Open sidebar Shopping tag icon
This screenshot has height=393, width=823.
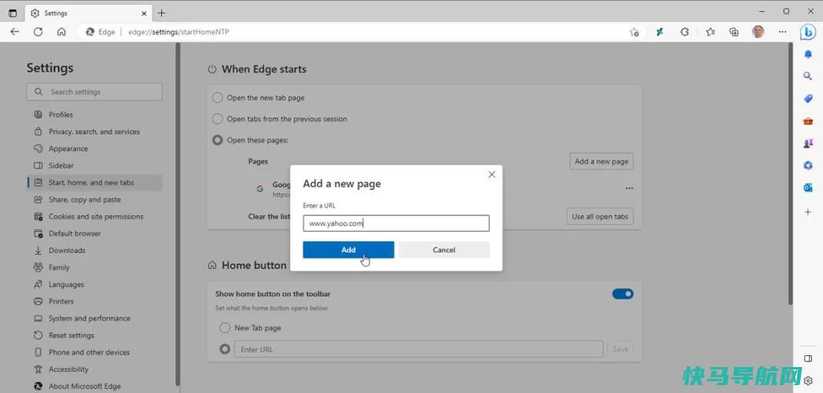[x=808, y=99]
